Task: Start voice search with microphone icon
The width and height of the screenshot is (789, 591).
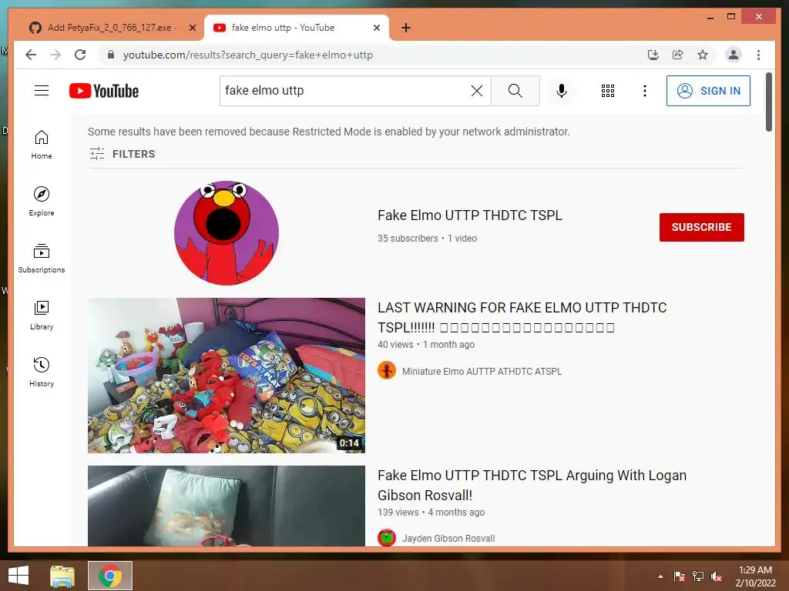Action: pos(562,91)
